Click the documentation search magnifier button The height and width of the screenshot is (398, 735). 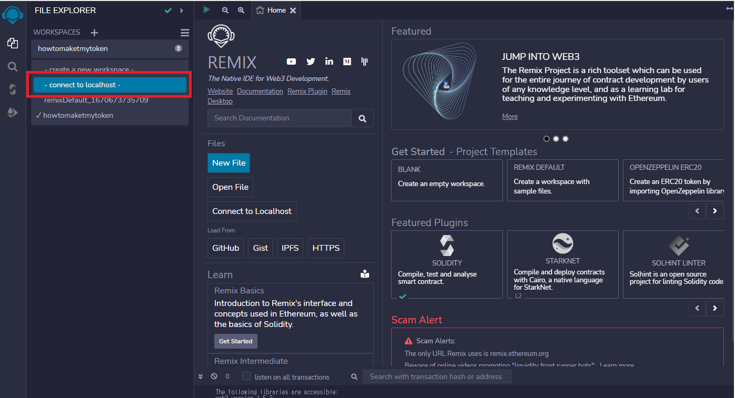[362, 118]
